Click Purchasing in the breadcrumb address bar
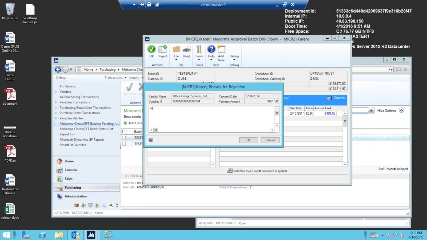This screenshot has height=240, width=427. (x=107, y=70)
